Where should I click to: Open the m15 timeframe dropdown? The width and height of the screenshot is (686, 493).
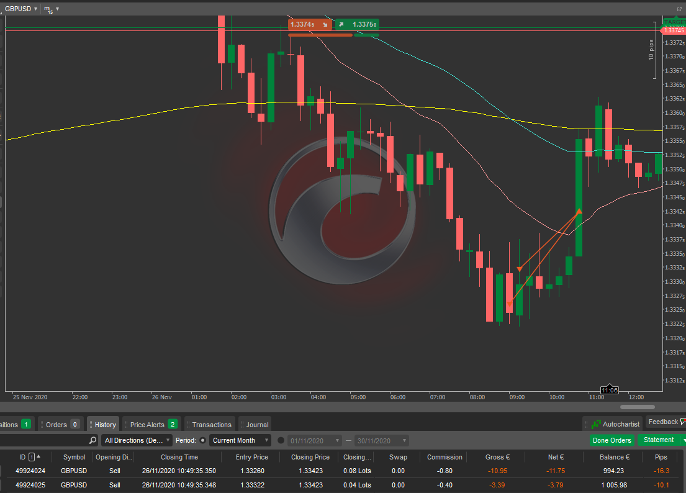[52, 9]
